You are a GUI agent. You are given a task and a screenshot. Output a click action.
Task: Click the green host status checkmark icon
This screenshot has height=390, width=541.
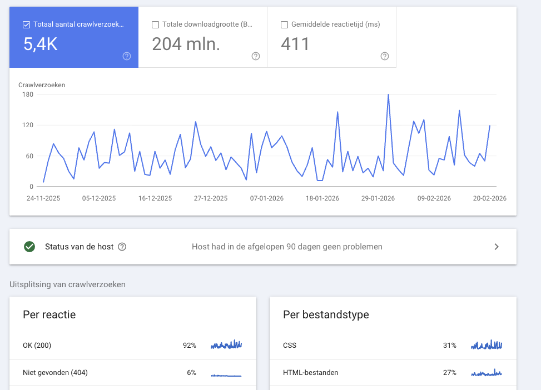[29, 247]
